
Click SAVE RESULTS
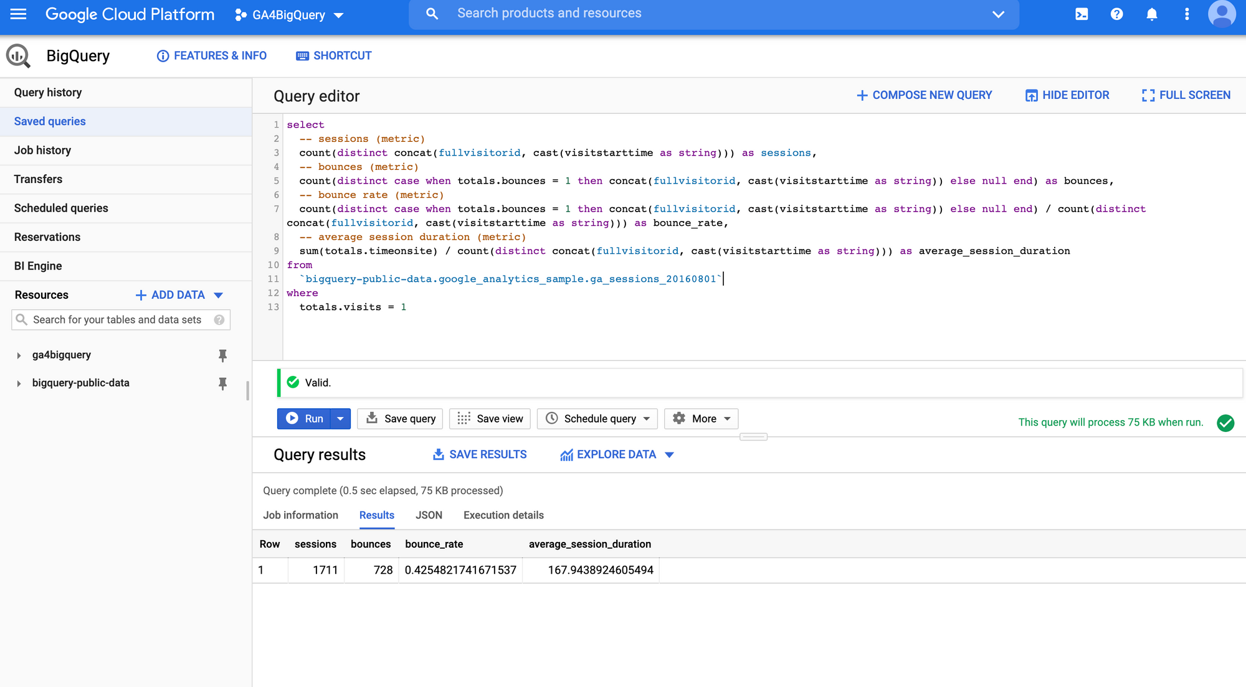[x=480, y=455]
